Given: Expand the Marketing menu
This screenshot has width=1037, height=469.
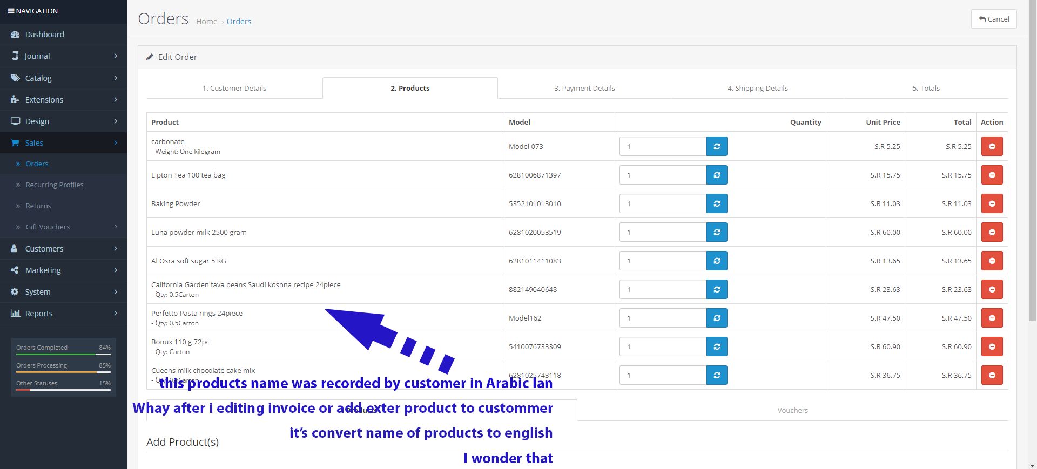Looking at the screenshot, I should pyautogui.click(x=63, y=270).
